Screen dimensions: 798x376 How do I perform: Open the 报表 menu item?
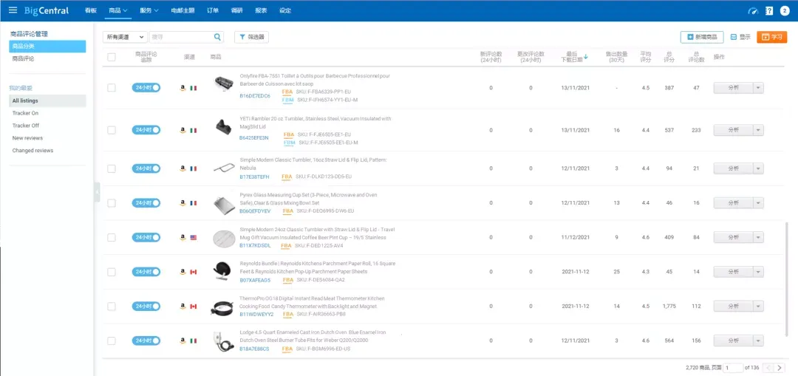click(261, 10)
